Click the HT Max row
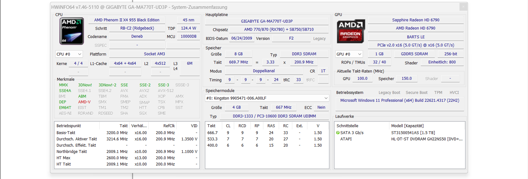 pos(127,158)
